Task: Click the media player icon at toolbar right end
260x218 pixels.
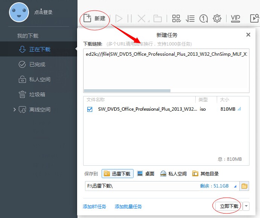Action: [x=254, y=18]
